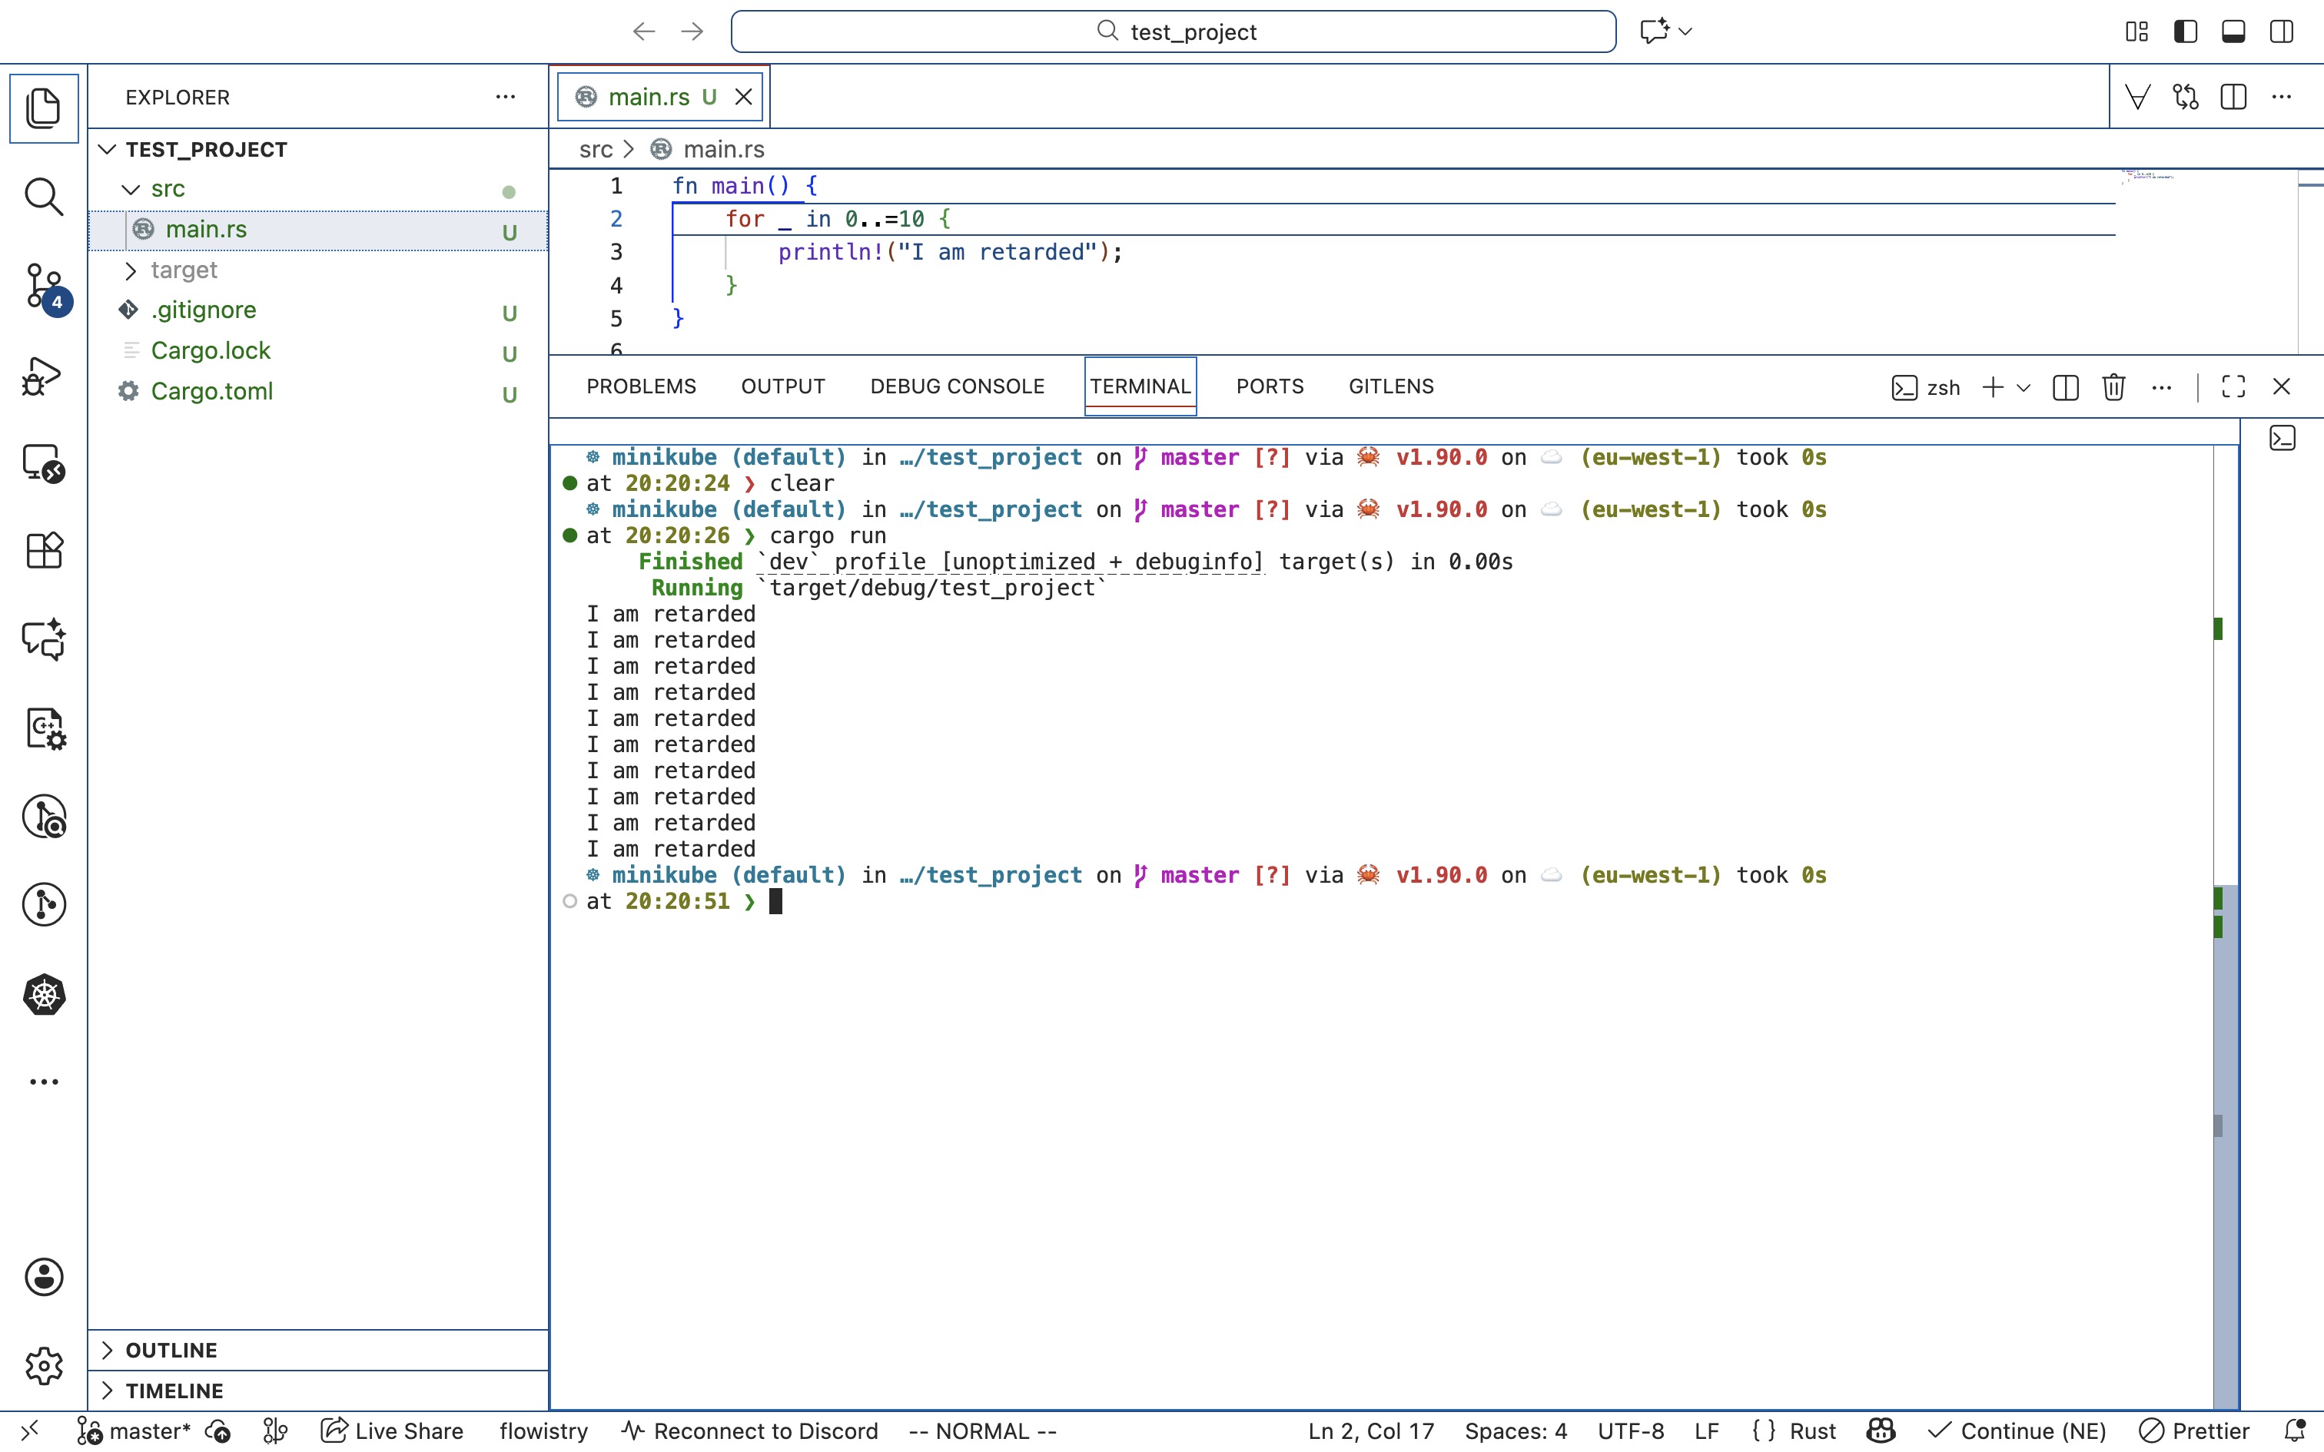
Task: Toggle the primary side bar visibility
Action: (x=2185, y=31)
